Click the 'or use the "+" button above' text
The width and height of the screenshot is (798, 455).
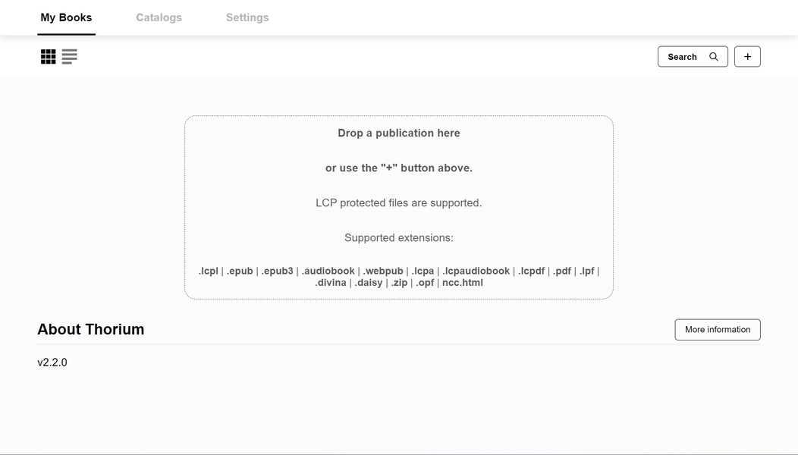[399, 168]
